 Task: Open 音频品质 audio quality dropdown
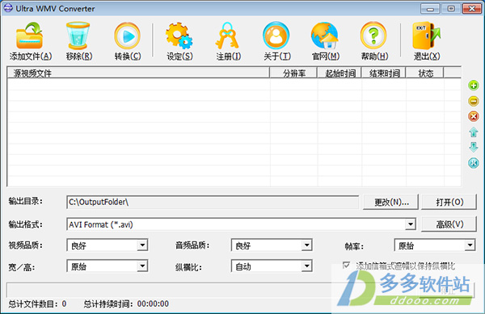[306, 245]
